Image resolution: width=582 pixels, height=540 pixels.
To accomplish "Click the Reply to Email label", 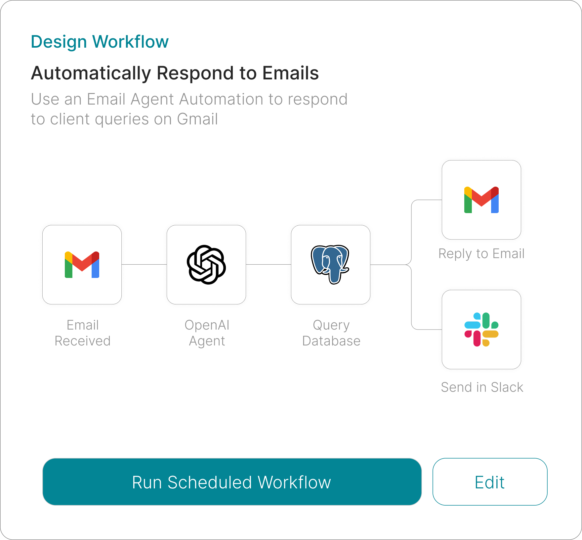I will tap(481, 254).
